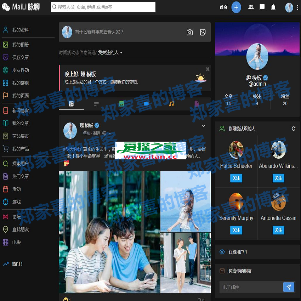Select 首页 in the top navigation
The image size is (301, 301).
(x=223, y=7)
